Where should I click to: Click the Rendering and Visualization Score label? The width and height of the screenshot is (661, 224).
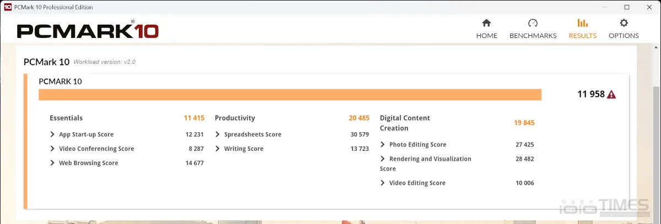(426, 163)
